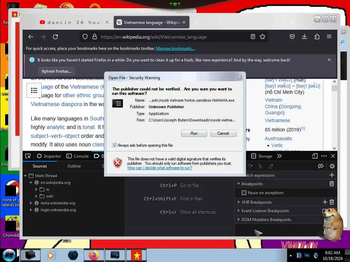Image resolution: width=350 pixels, height=262 pixels.
Task: Open Firefox from the taskbar
Action: (x=94, y=255)
